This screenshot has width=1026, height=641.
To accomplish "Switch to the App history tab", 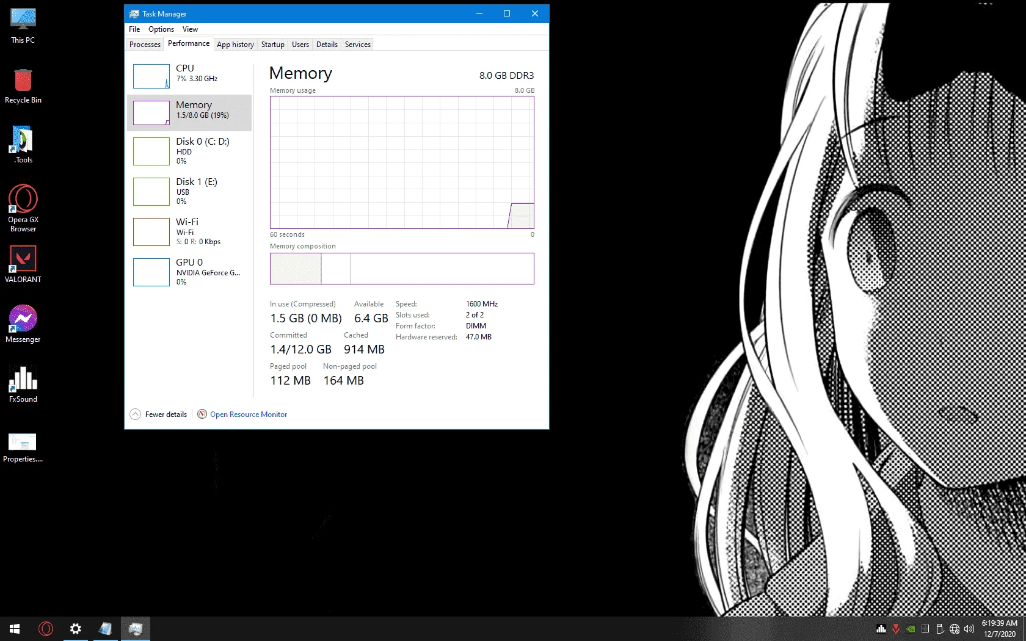I will tap(235, 45).
